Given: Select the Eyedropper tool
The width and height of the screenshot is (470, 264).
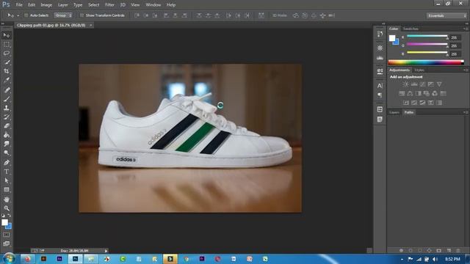Looking at the screenshot, I should [x=7, y=80].
